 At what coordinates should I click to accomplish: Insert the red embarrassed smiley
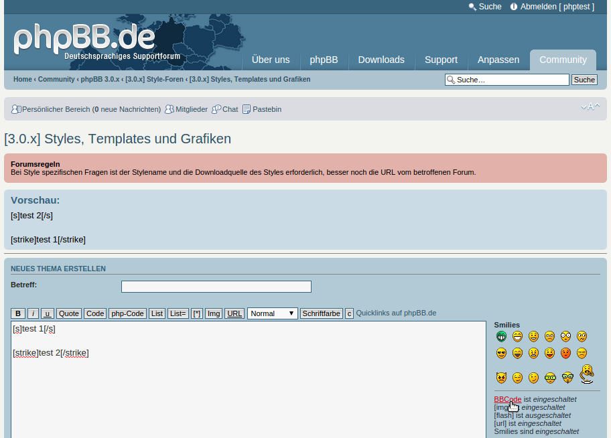point(566,354)
